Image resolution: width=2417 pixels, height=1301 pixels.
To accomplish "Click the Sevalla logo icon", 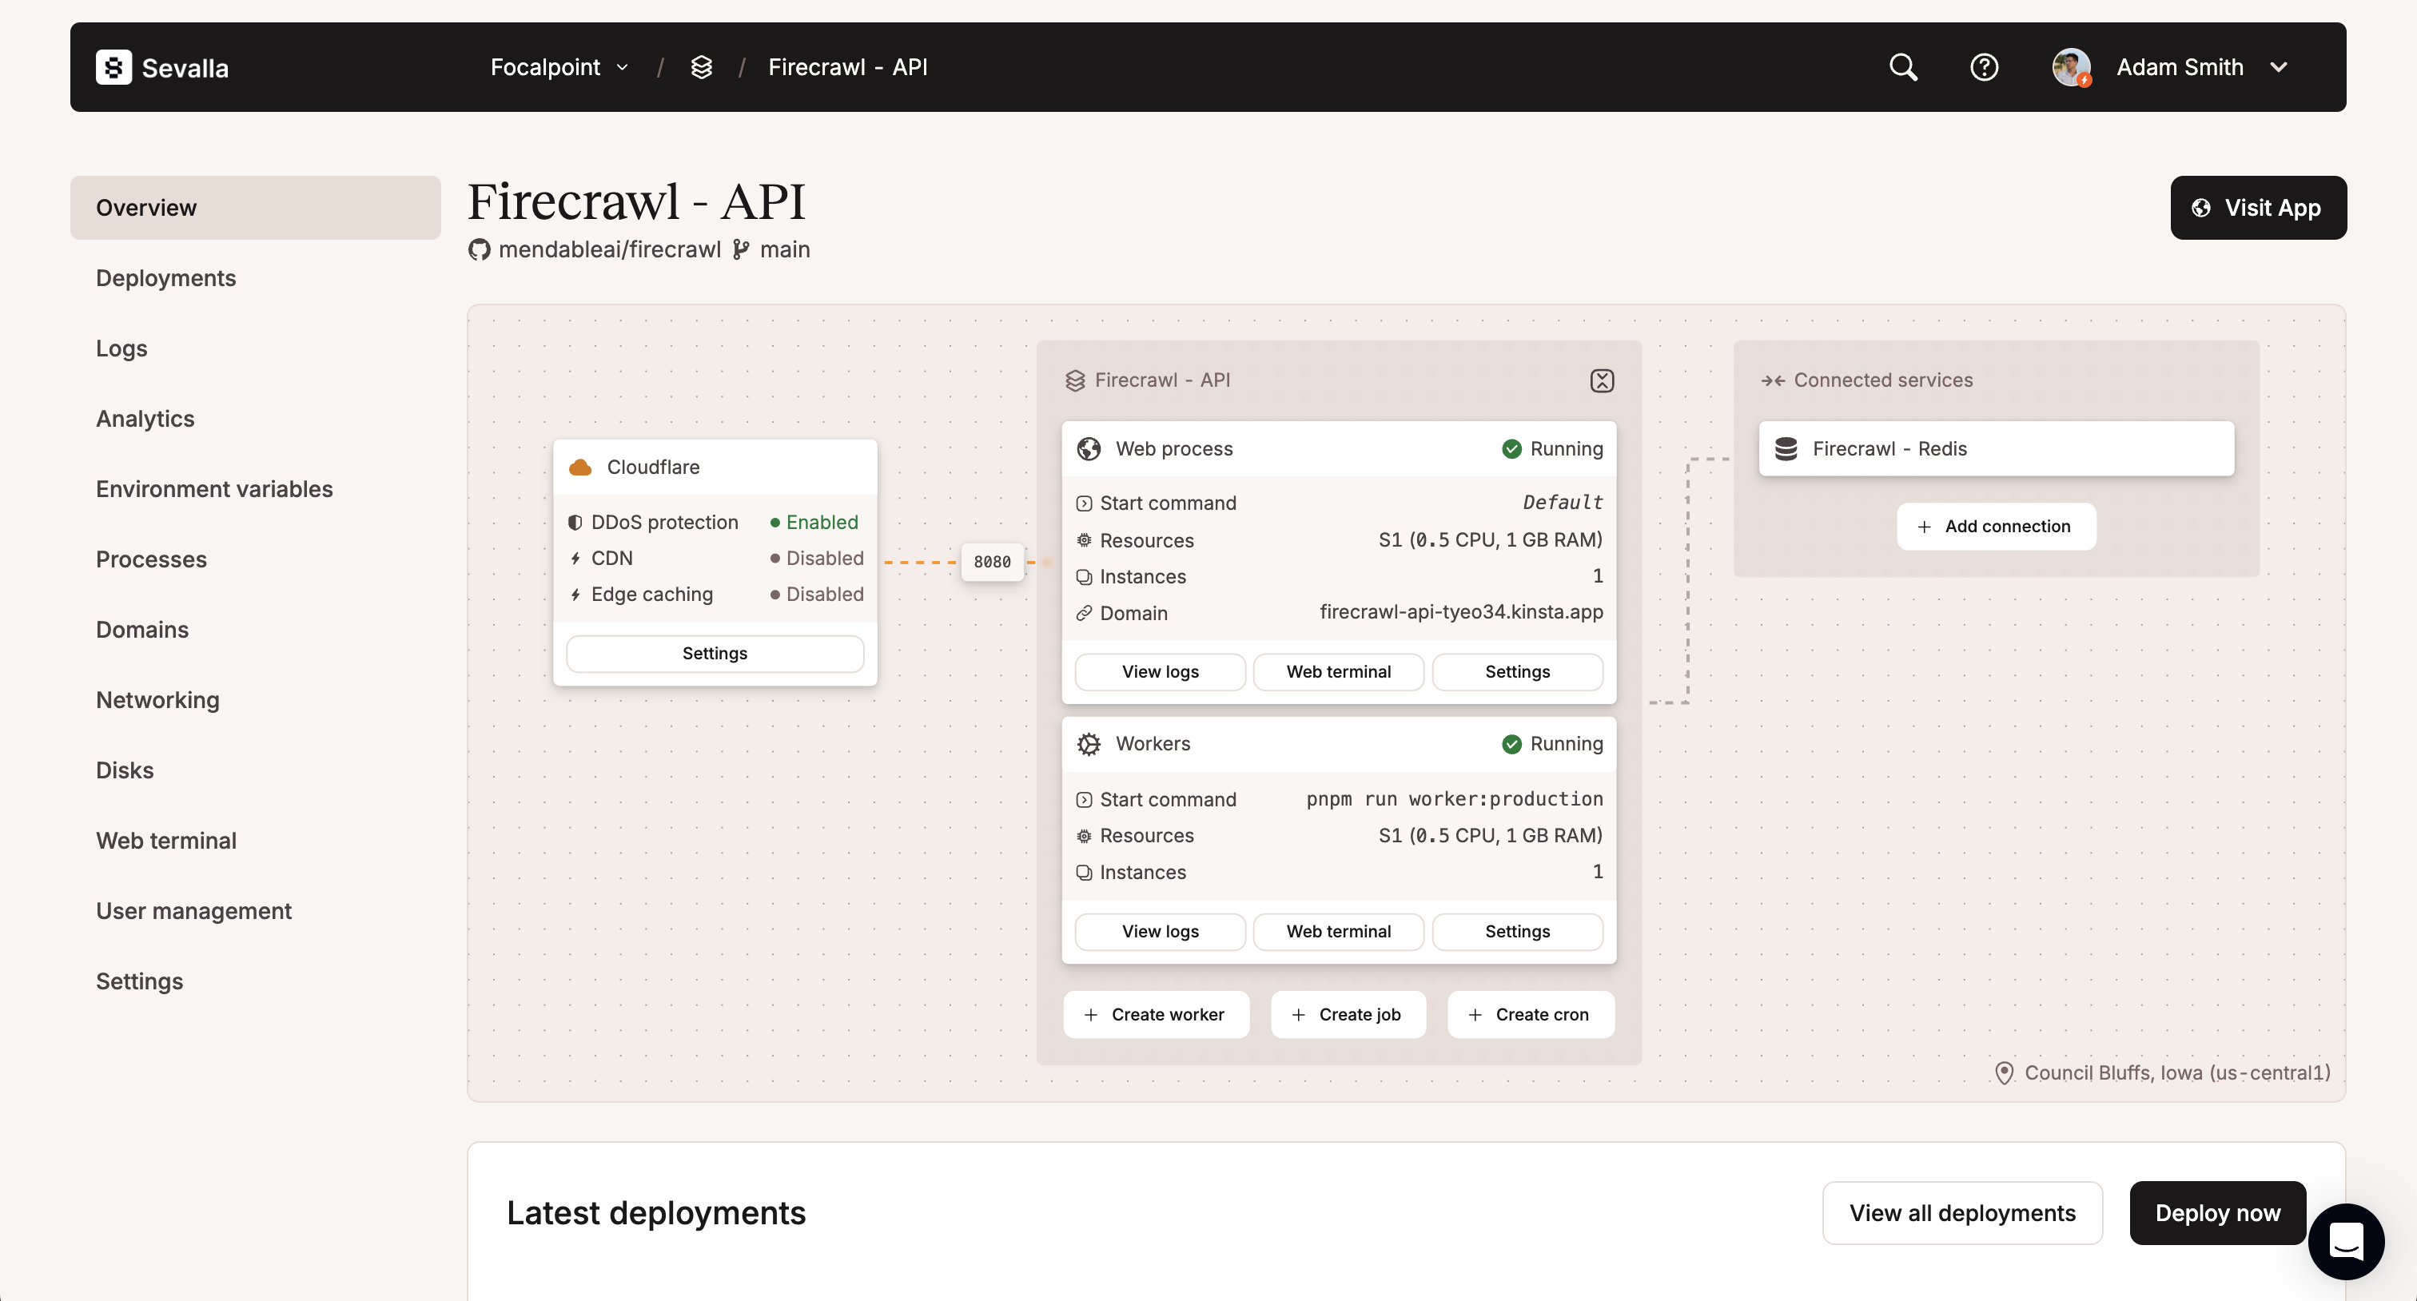I will pyautogui.click(x=113, y=68).
